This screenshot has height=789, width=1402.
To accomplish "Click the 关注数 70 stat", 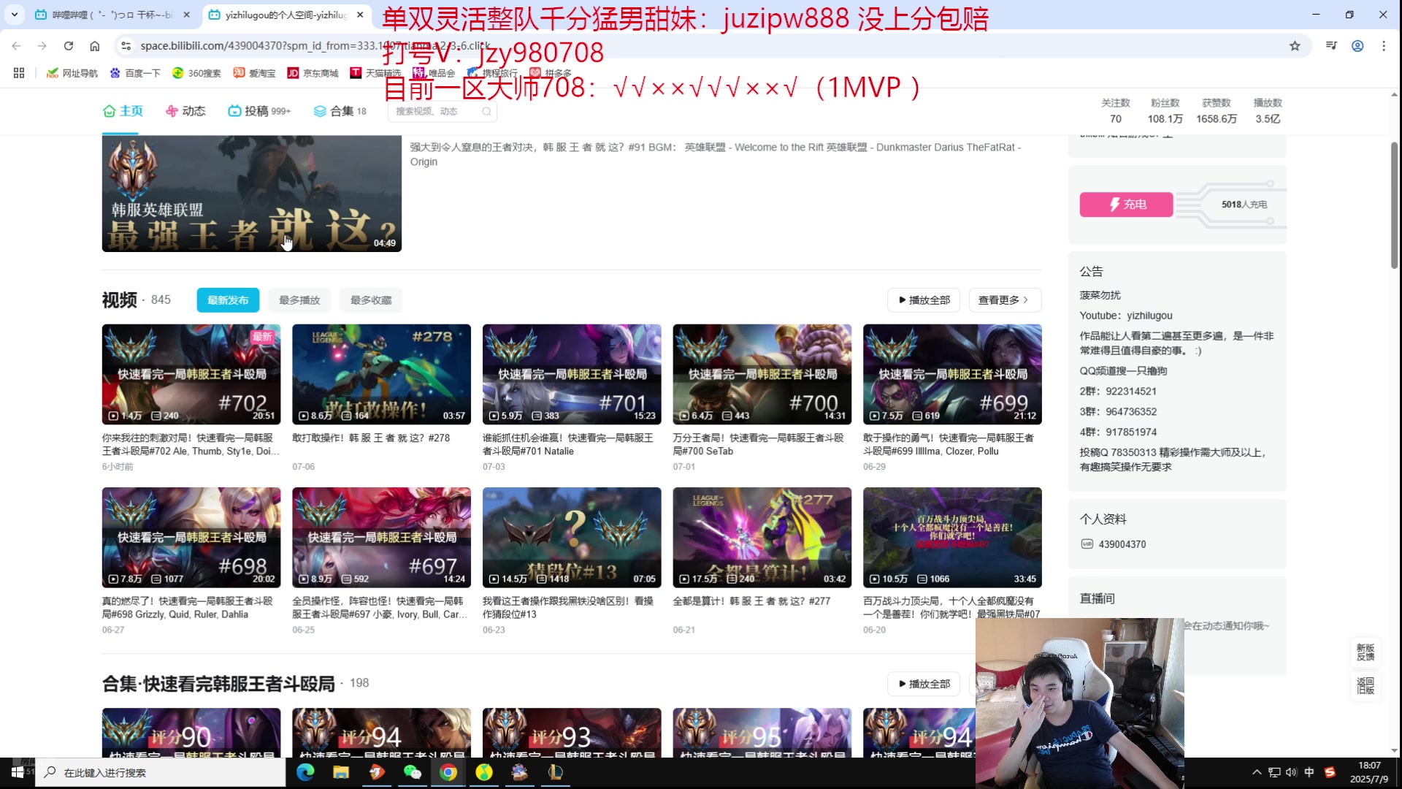I will (1115, 111).
